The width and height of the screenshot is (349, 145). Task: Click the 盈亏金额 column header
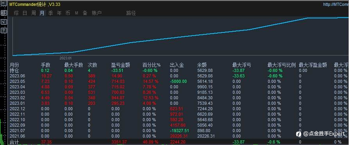[x=121, y=65]
